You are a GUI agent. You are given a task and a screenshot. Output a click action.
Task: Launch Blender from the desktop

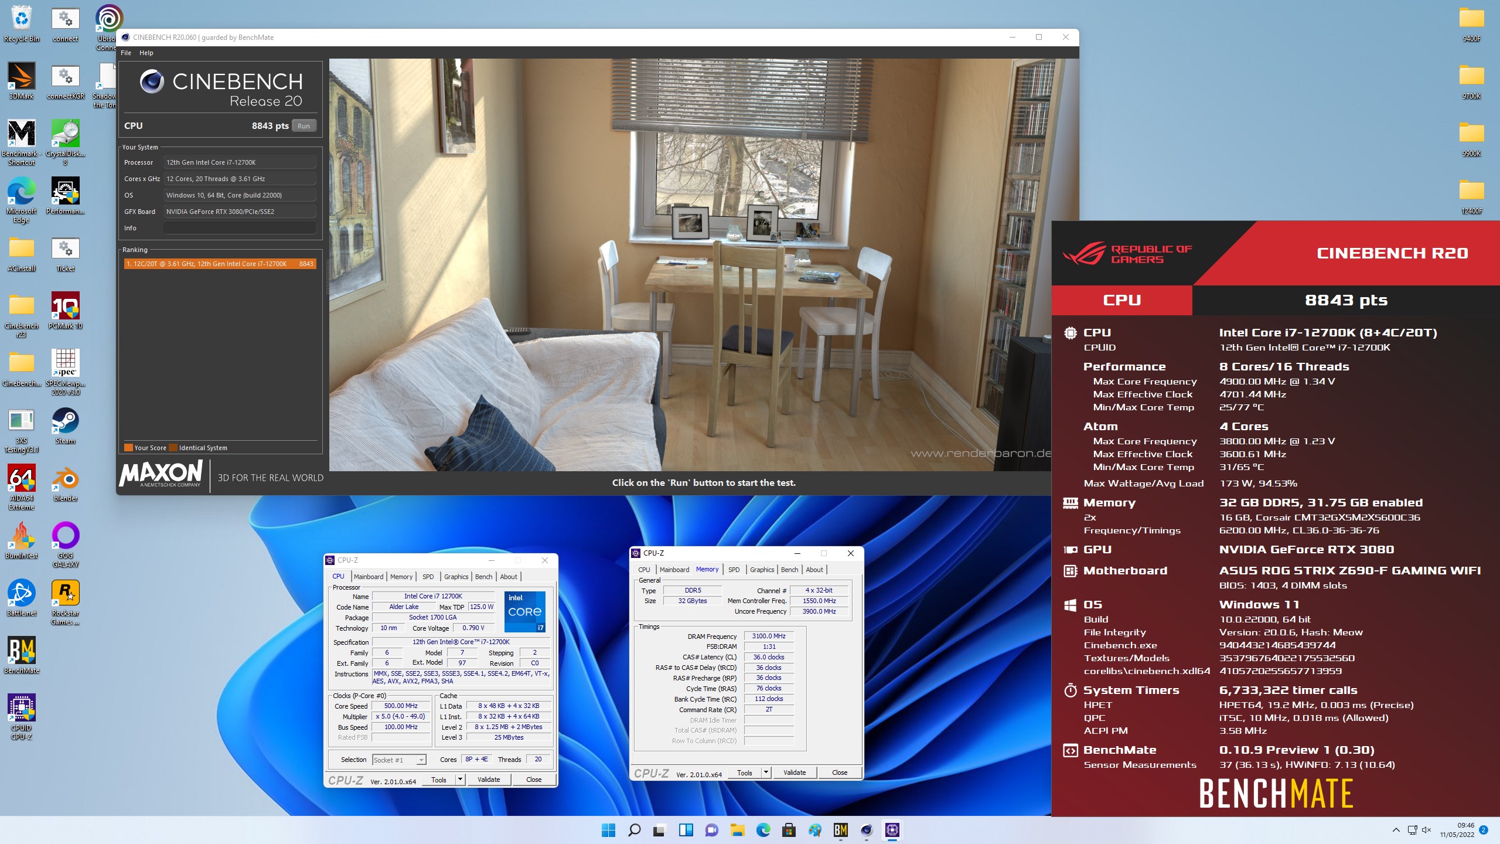(x=65, y=483)
